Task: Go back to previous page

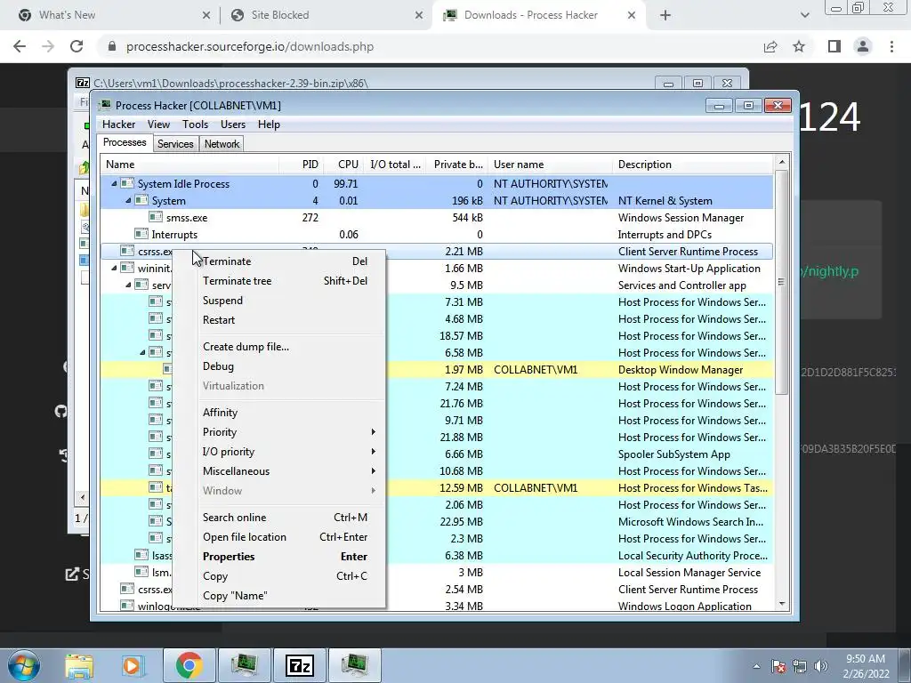Action: coord(20,46)
